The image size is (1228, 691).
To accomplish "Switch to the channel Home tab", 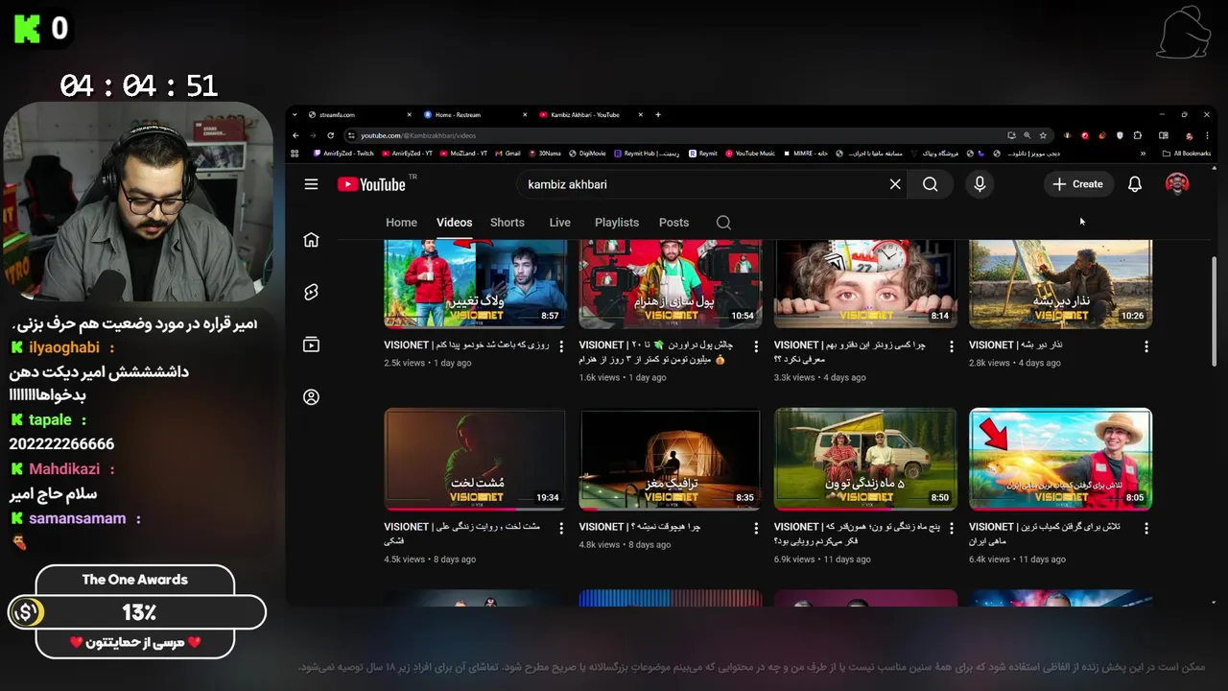I will 401,223.
